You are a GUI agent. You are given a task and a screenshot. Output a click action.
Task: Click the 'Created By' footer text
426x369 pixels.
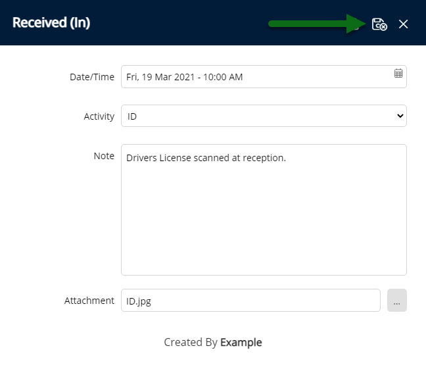pos(191,342)
